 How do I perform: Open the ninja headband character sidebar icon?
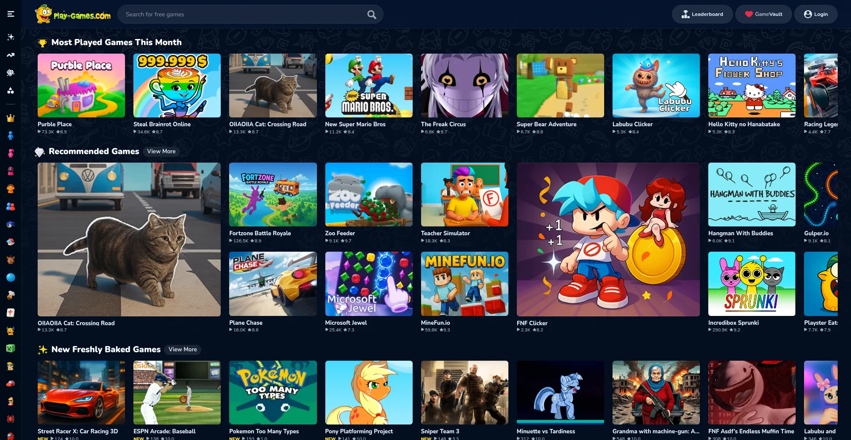(11, 366)
